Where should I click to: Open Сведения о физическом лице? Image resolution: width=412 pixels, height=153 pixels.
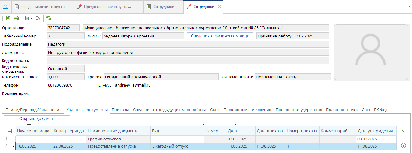tap(220, 36)
